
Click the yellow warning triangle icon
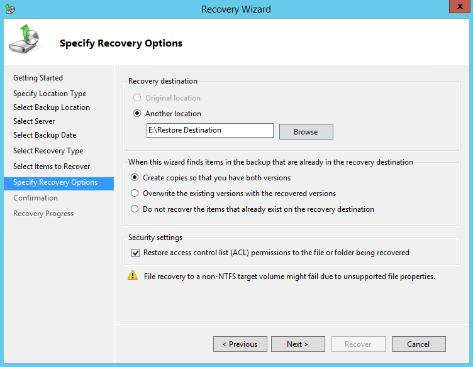tap(133, 275)
